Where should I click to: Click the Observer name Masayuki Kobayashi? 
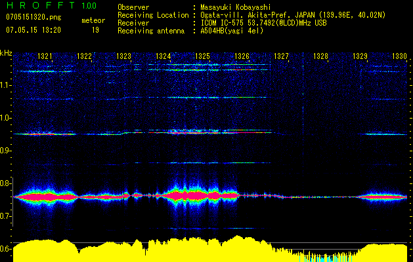click(x=236, y=7)
